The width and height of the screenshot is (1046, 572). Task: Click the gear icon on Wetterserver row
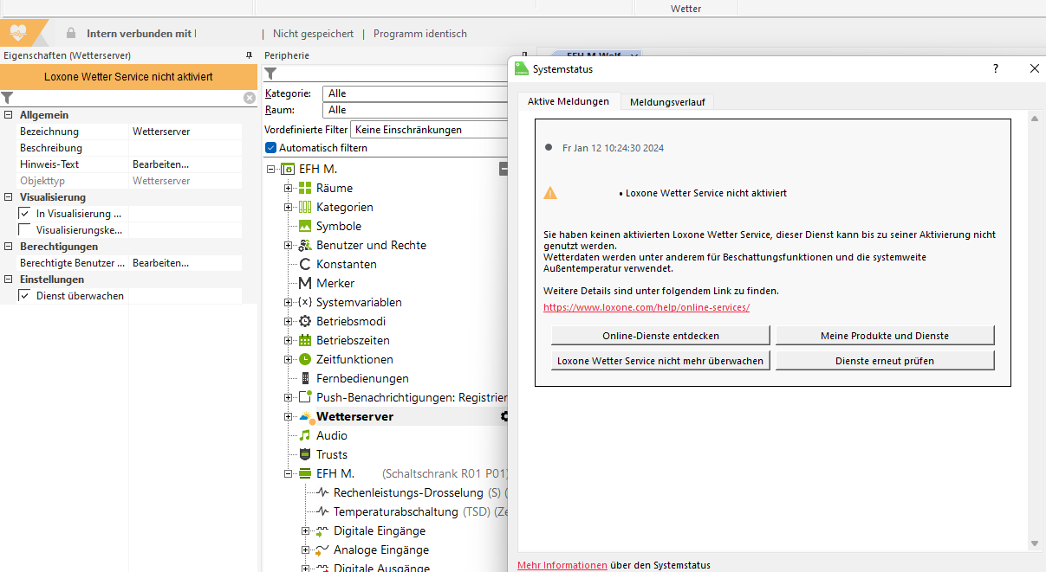(x=504, y=416)
